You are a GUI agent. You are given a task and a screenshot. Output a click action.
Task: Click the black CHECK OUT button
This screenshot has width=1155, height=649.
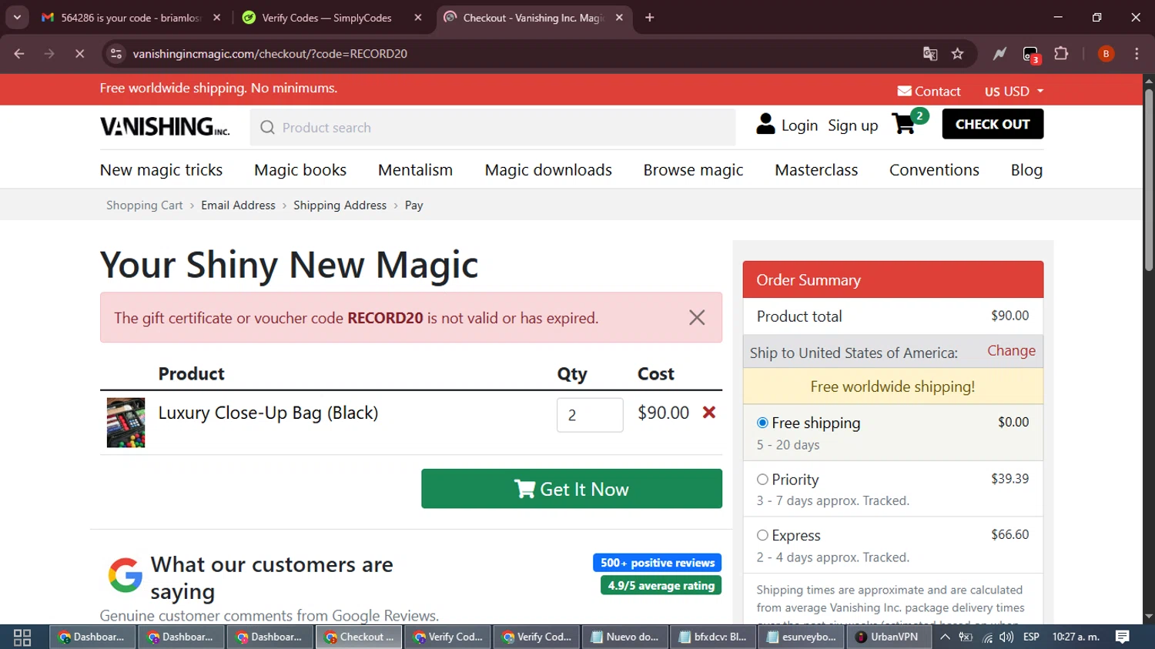(993, 124)
